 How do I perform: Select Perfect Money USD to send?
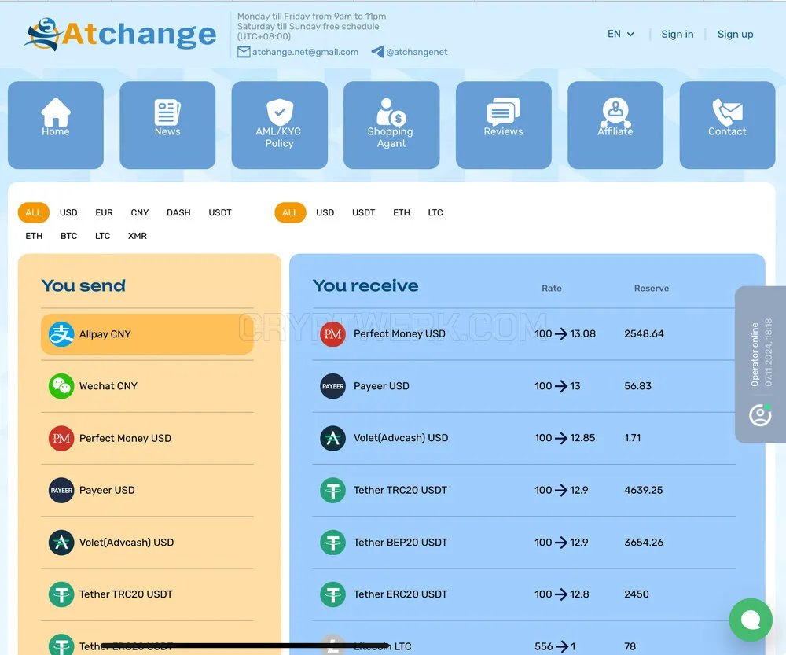pos(148,438)
